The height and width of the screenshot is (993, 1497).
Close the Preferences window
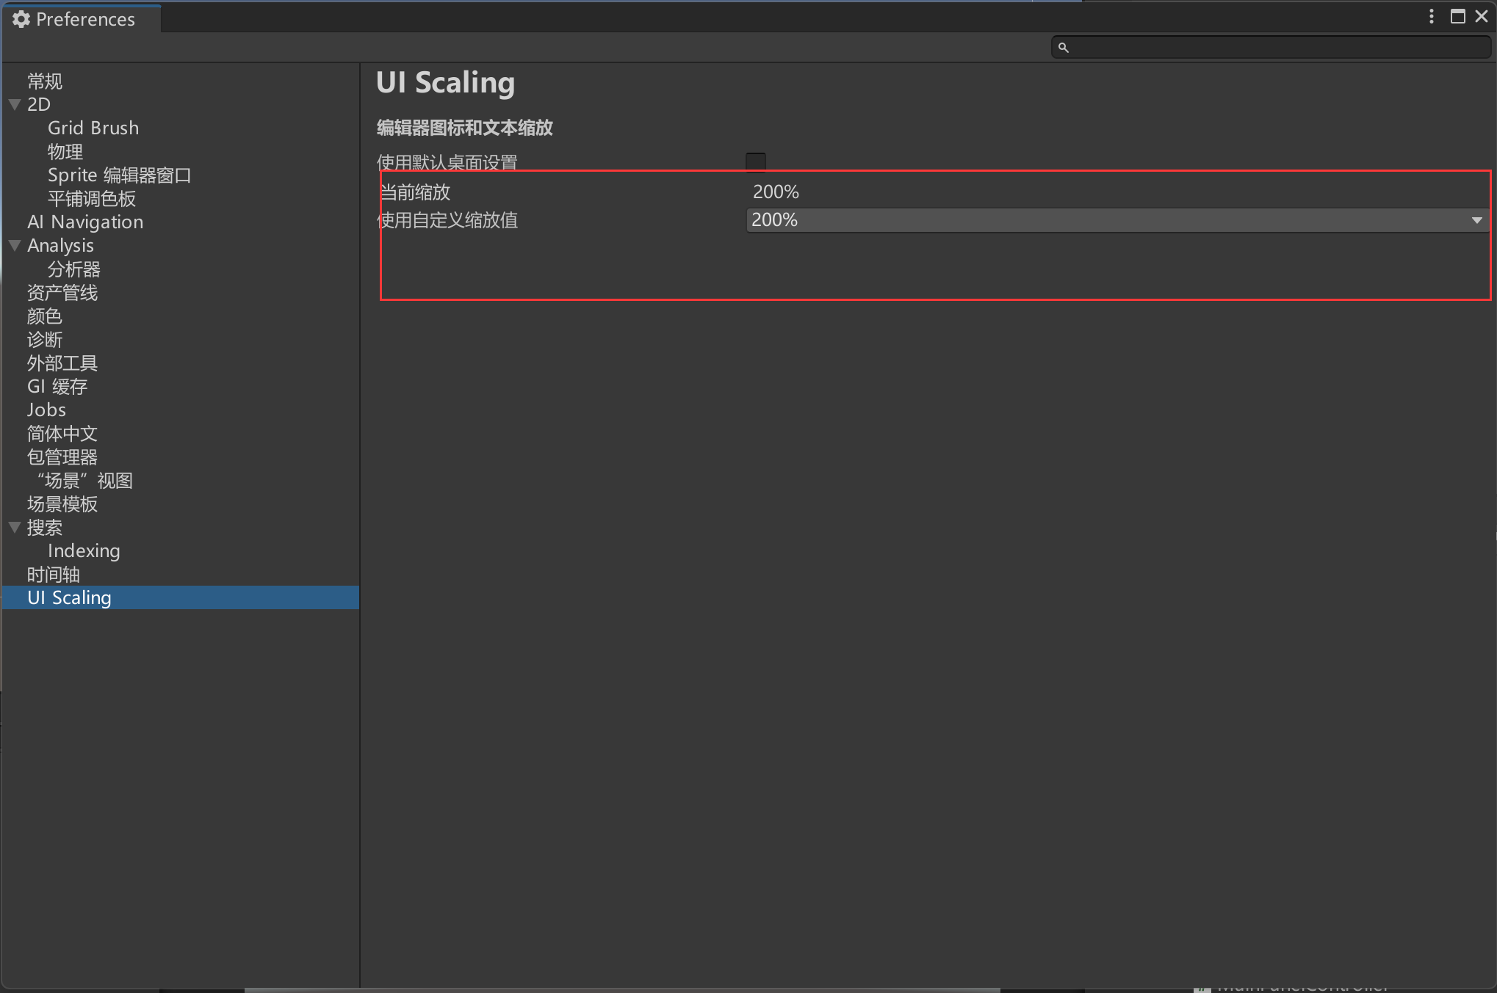point(1482,16)
